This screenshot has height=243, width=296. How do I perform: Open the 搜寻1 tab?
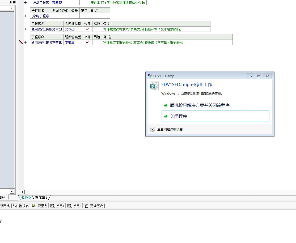[57, 206]
